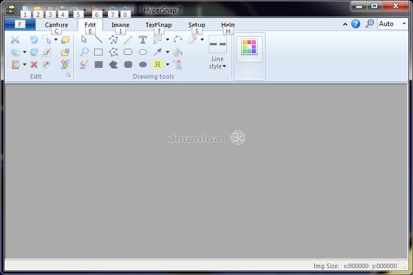The width and height of the screenshot is (413, 275).
Task: Open the Line style dropdown
Action: 217,63
